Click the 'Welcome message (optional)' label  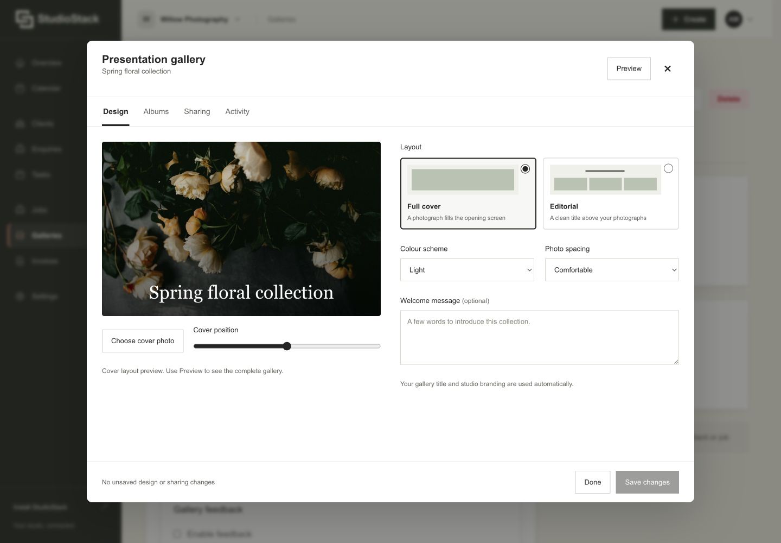click(x=444, y=301)
